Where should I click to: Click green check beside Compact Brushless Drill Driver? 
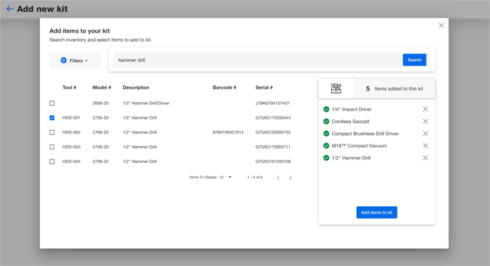pyautogui.click(x=326, y=134)
